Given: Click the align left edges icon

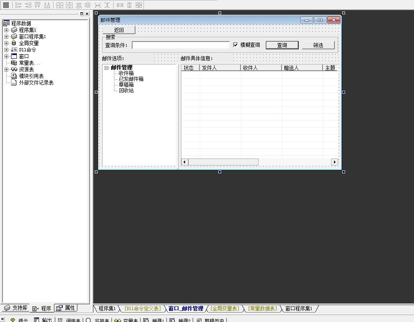Looking at the screenshot, I should point(18,5).
